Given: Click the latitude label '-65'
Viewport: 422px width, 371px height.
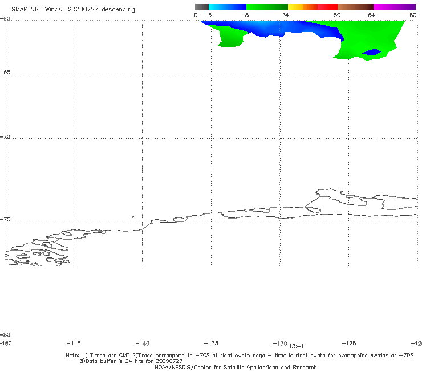Looking at the screenshot, I should [5, 72].
